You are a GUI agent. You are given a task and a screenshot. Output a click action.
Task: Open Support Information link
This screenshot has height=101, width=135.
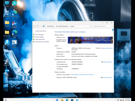coord(107,48)
